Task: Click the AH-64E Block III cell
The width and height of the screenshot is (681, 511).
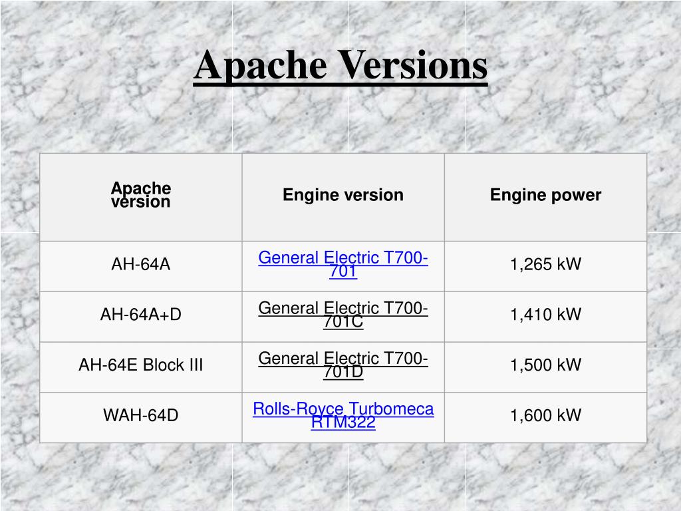Action: tap(141, 367)
